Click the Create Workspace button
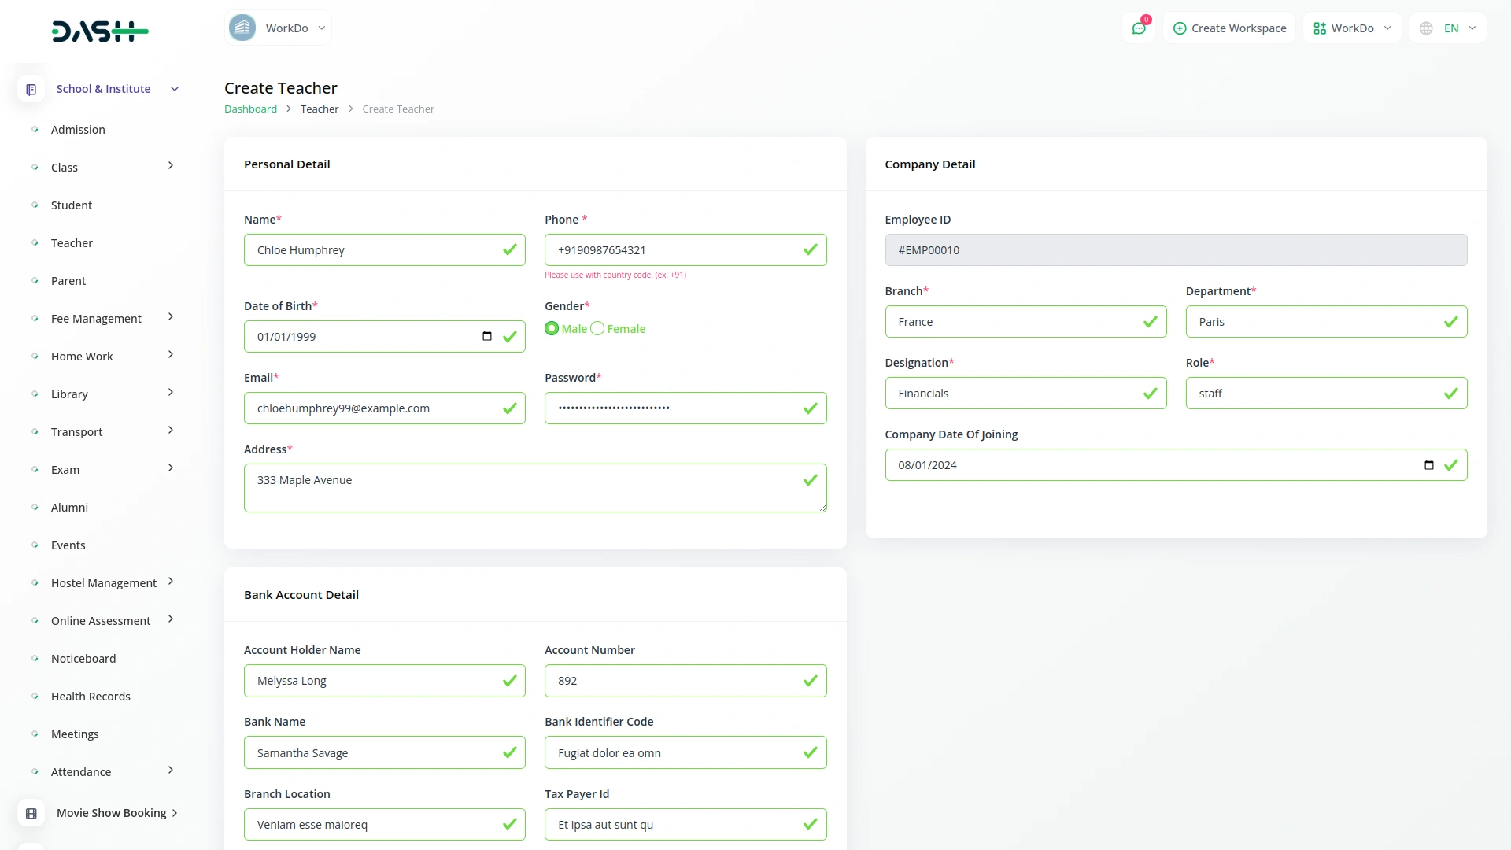 click(x=1229, y=28)
